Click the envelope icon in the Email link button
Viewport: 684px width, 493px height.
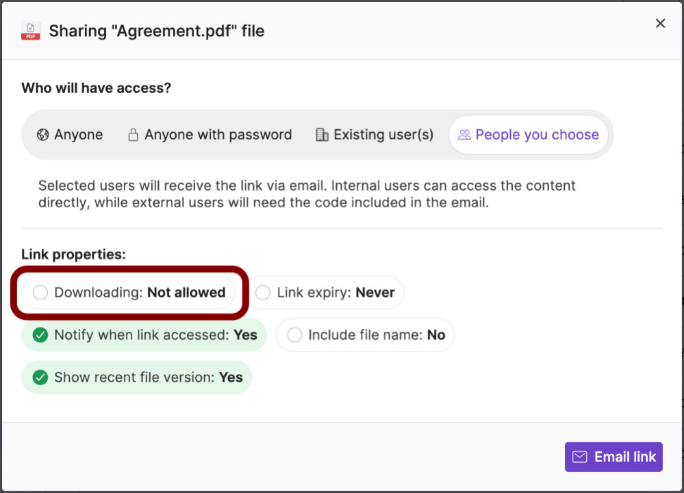580,457
